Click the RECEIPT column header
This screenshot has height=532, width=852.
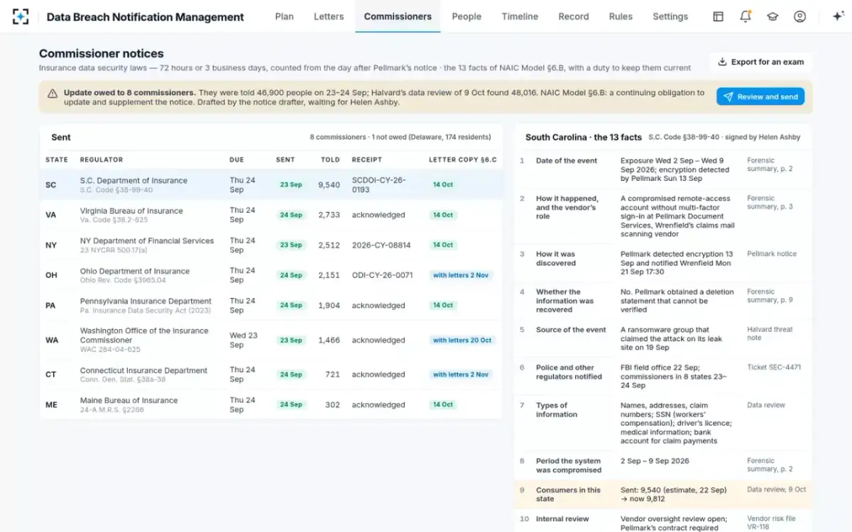coord(367,160)
